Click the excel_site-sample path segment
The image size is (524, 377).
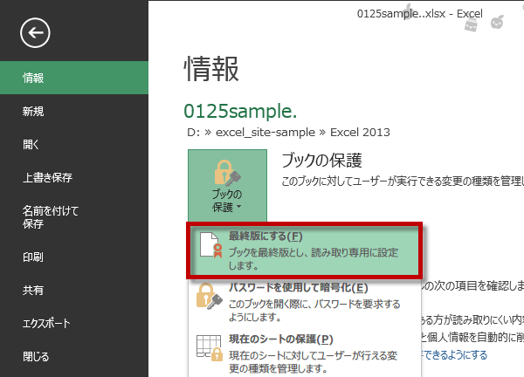pos(265,133)
